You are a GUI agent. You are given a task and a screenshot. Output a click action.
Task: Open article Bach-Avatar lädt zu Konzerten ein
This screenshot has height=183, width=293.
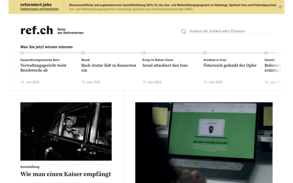point(109,68)
